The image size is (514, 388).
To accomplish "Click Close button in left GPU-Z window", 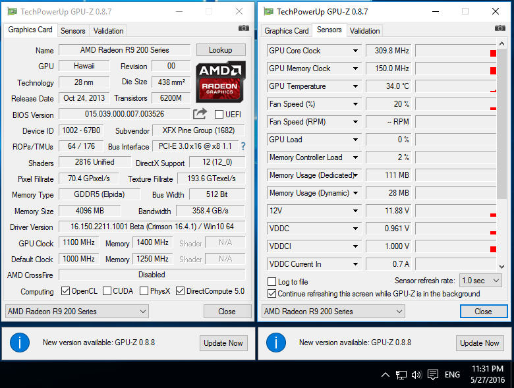I will pos(227,312).
